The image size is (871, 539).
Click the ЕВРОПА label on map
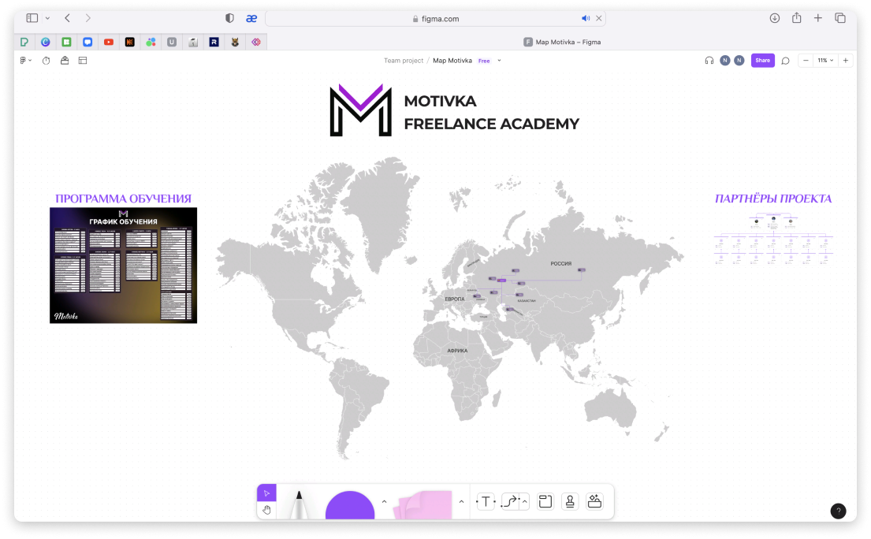coord(454,299)
